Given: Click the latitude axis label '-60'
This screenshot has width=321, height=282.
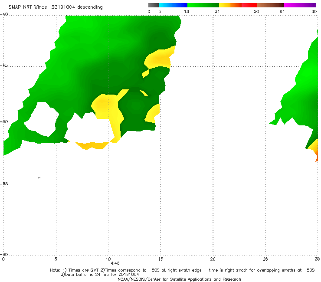Looking at the screenshot, I should pyautogui.click(x=4, y=254).
